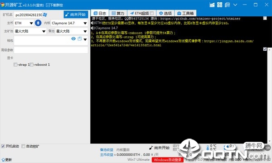Open the 下载群控 download link
Image resolution: width=272 pixels, height=163 pixels.
54,5
